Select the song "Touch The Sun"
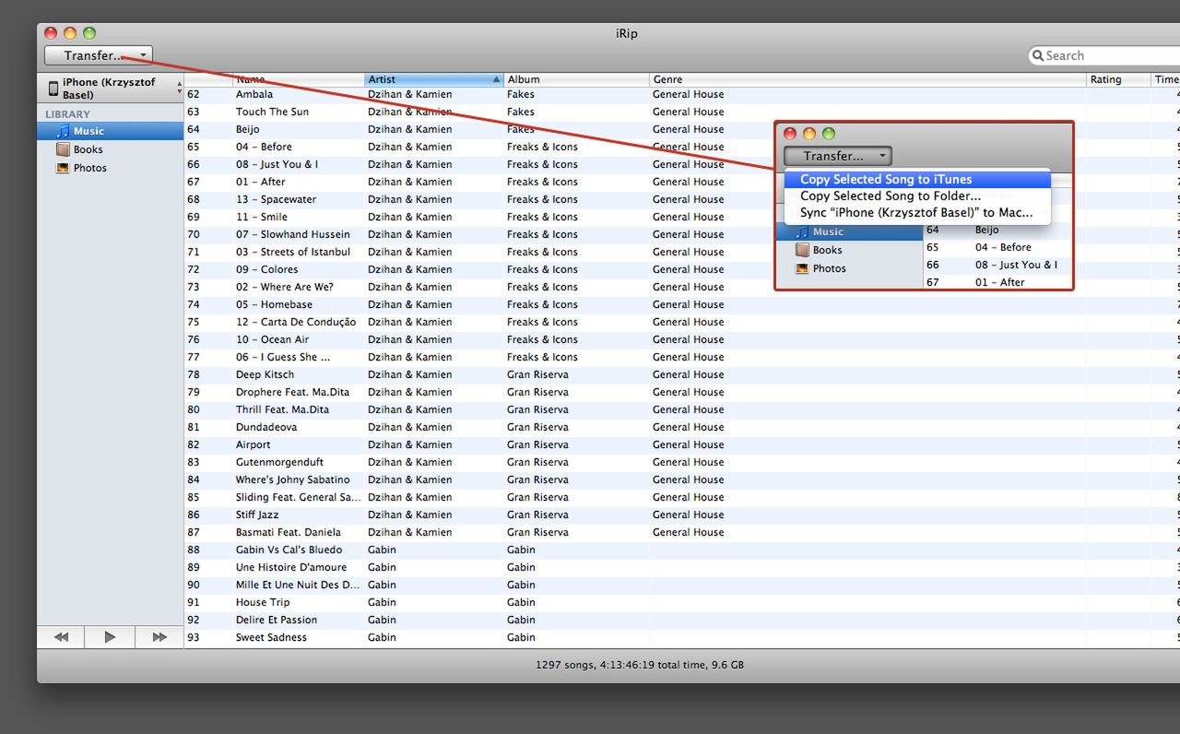The width and height of the screenshot is (1180, 734). tap(272, 112)
